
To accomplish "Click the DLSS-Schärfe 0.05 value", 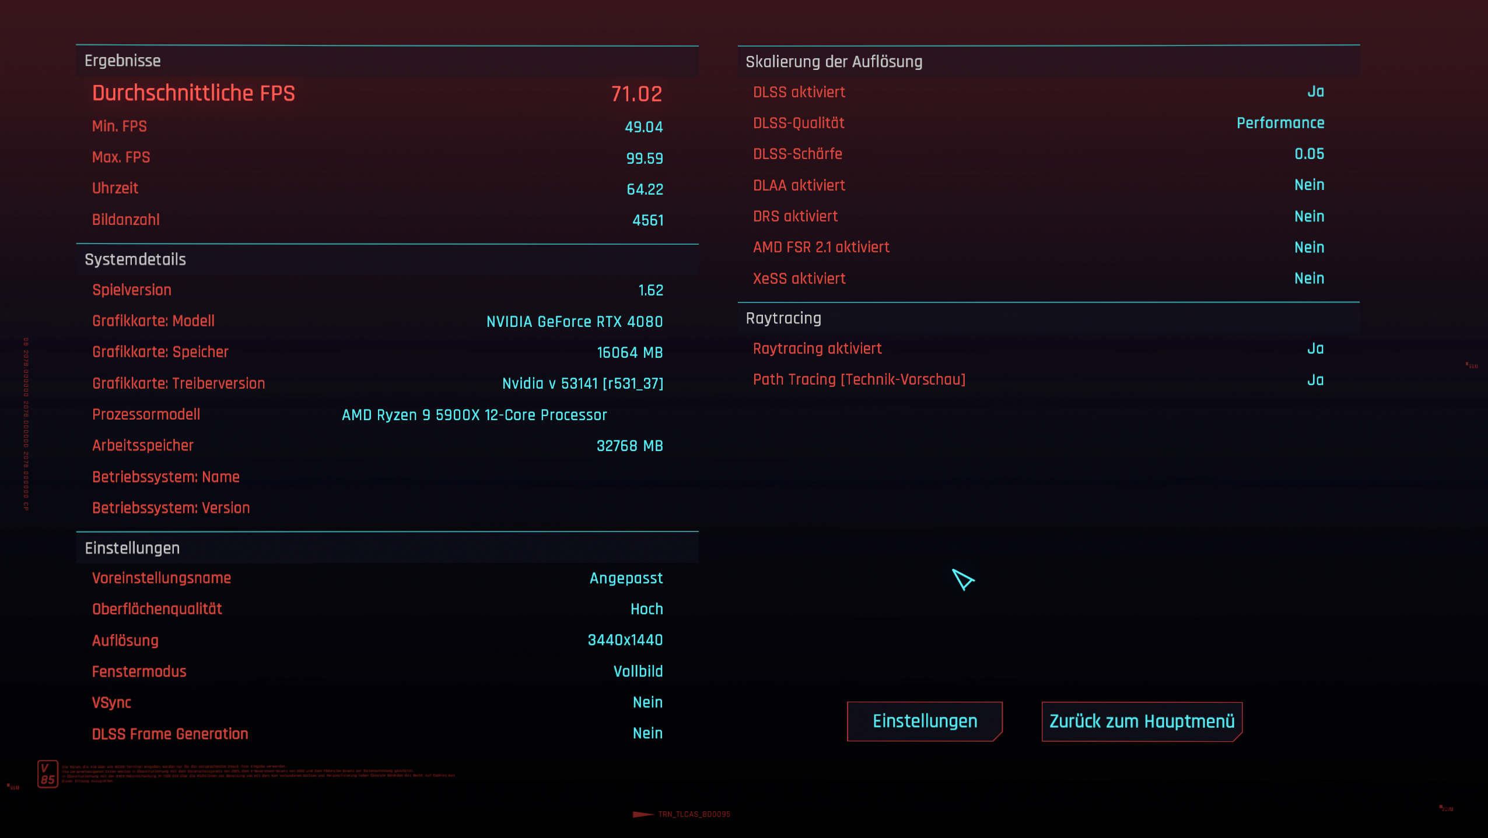I will [1309, 154].
